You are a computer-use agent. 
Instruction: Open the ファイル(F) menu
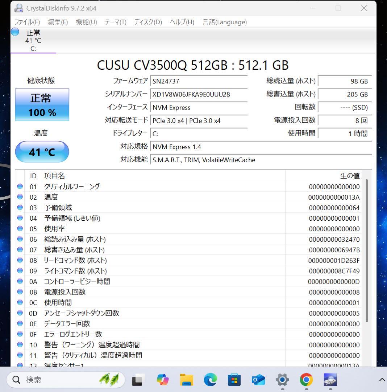click(27, 22)
